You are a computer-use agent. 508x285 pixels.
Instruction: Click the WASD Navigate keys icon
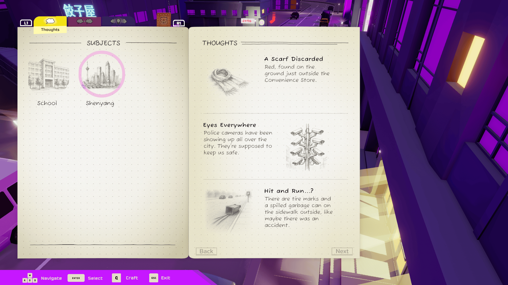coord(30,278)
